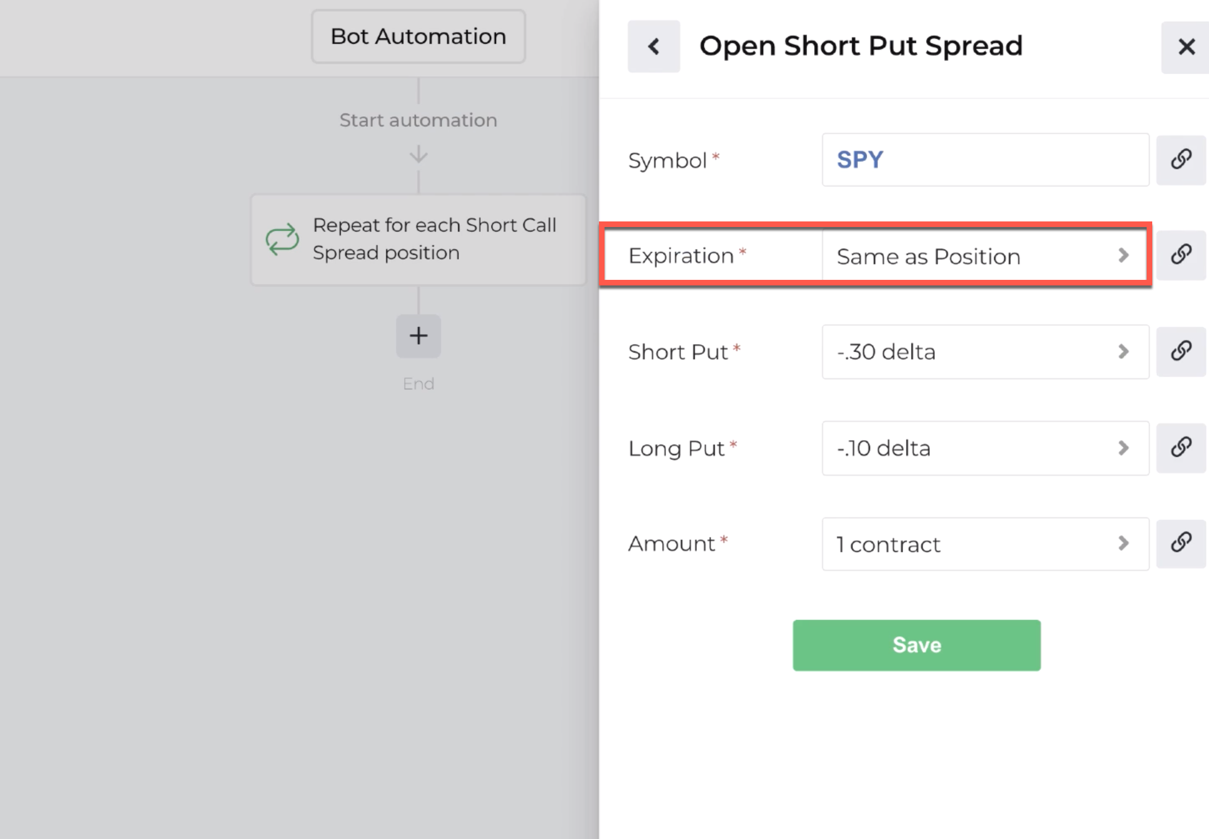Close the Open Short Put Spread panel

click(1186, 47)
